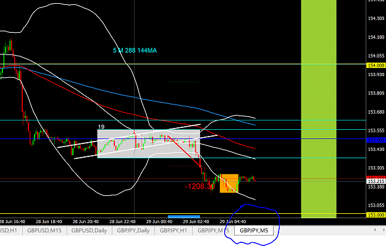Click the 28 Jun 18:40 time label
386x246 pixels.
coord(49,222)
